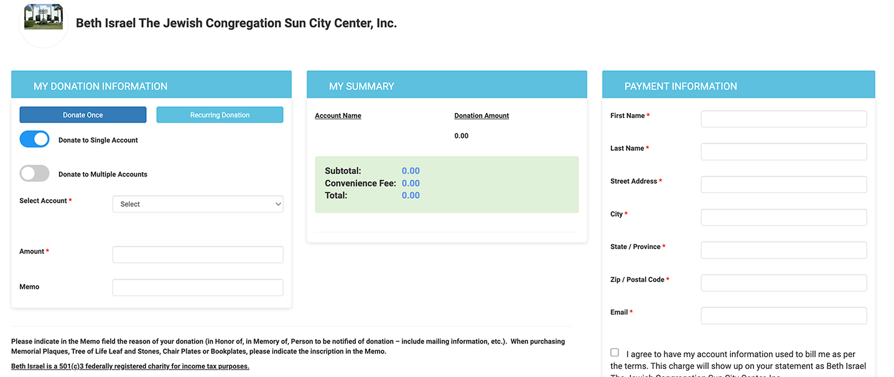Click the Memo text field
Screen dimensions: 894x377
(x=197, y=288)
